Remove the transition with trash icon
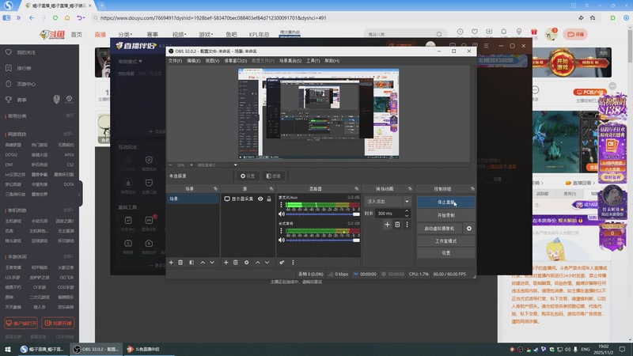 [397, 225]
